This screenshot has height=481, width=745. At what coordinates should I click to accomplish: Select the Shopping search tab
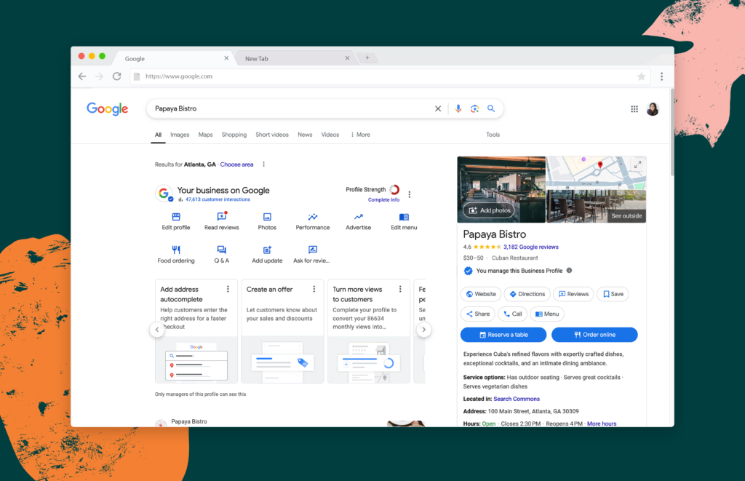234,135
